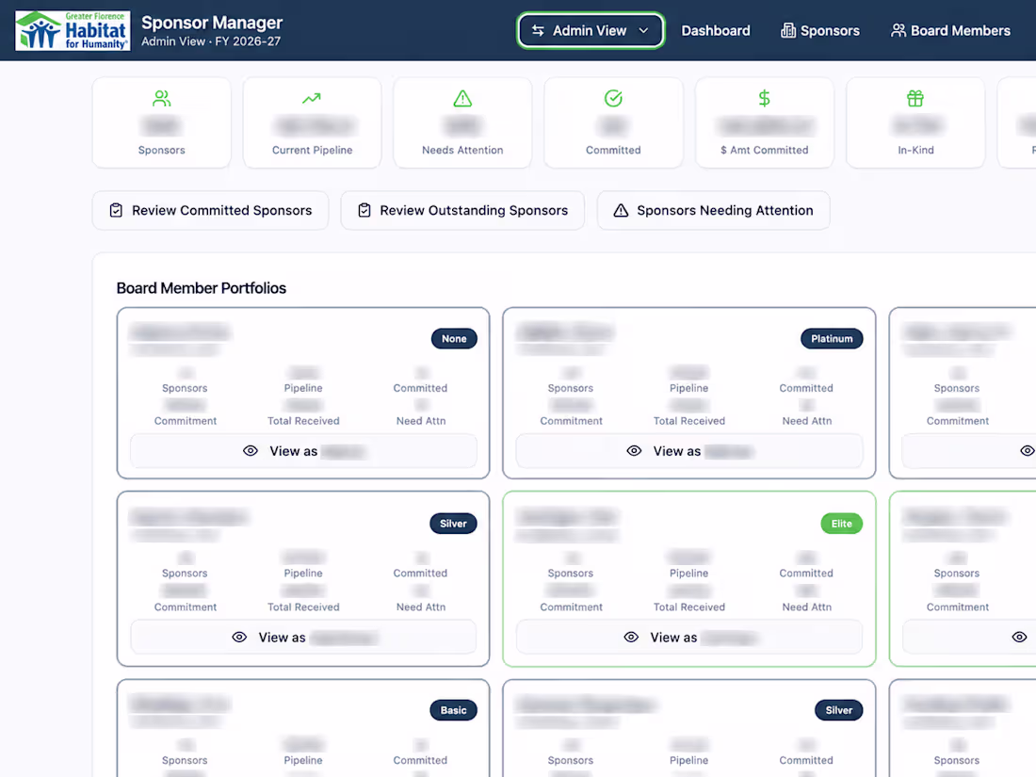
Task: Click the trending arrow Current Pipeline icon
Action: [312, 99]
